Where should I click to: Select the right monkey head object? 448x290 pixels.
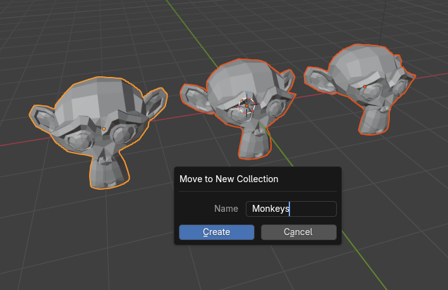click(x=360, y=89)
